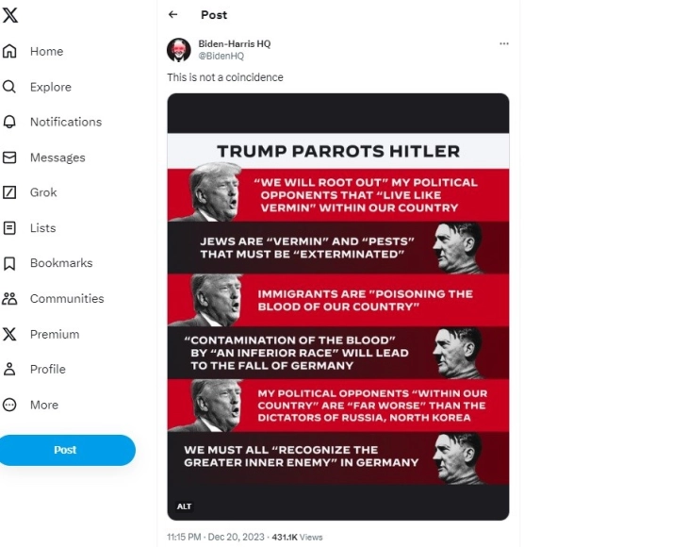Click the Biden-Harris HQ avatar
Screen dimensions: 688x547
[x=178, y=50]
